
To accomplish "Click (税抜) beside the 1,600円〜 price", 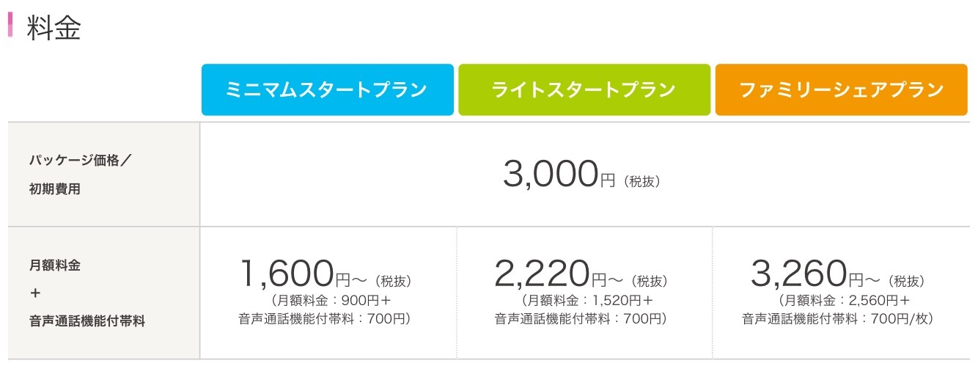I will pyautogui.click(x=396, y=281).
